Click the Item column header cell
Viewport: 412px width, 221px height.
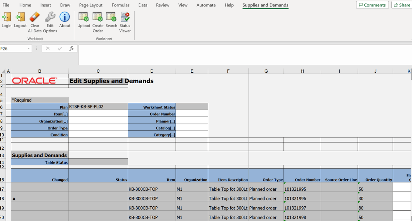coord(152,176)
